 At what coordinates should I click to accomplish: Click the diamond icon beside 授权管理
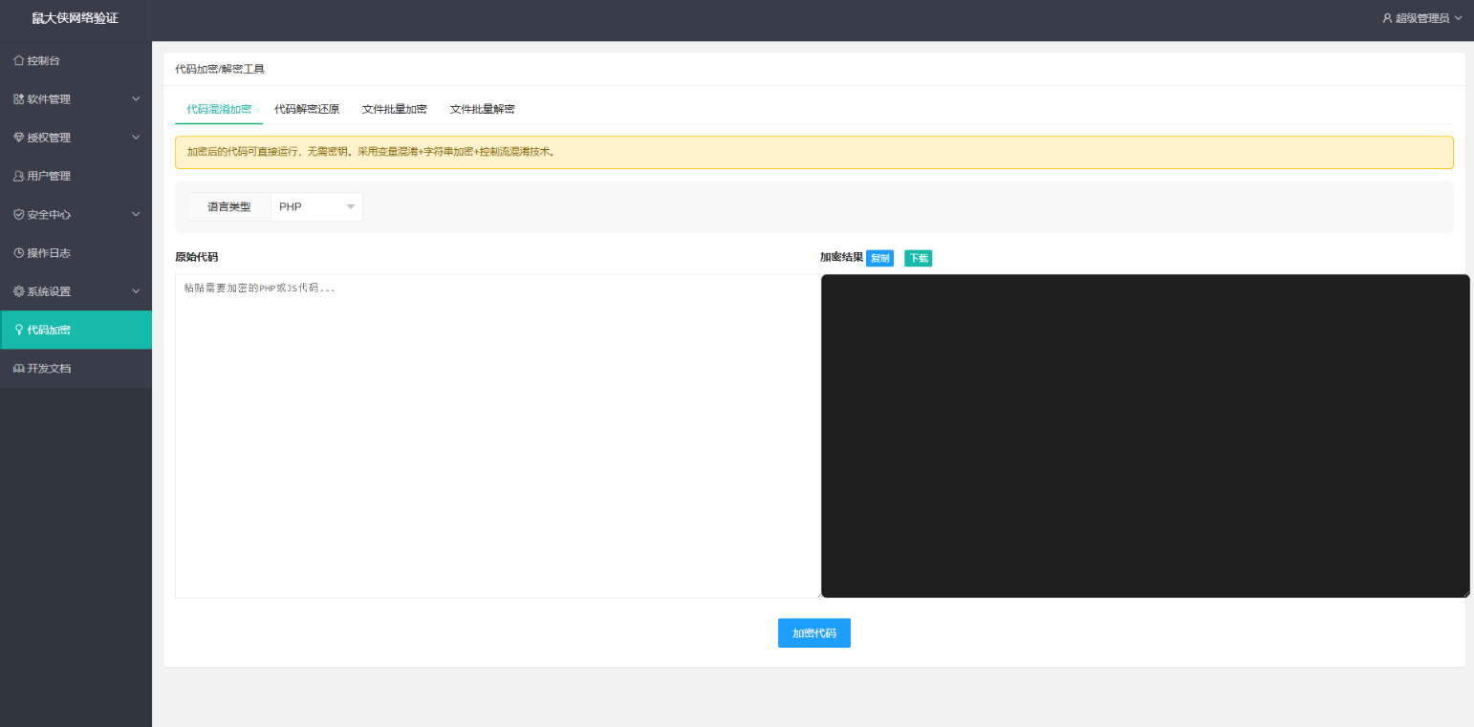[x=18, y=138]
